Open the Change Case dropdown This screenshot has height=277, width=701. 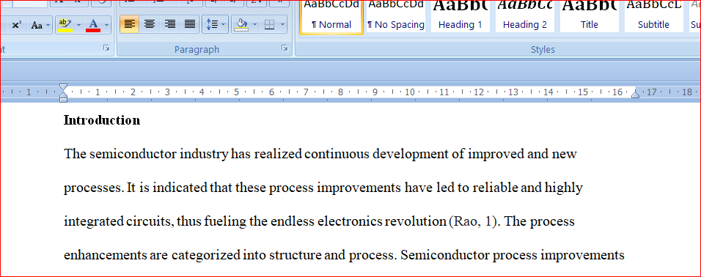[40, 25]
